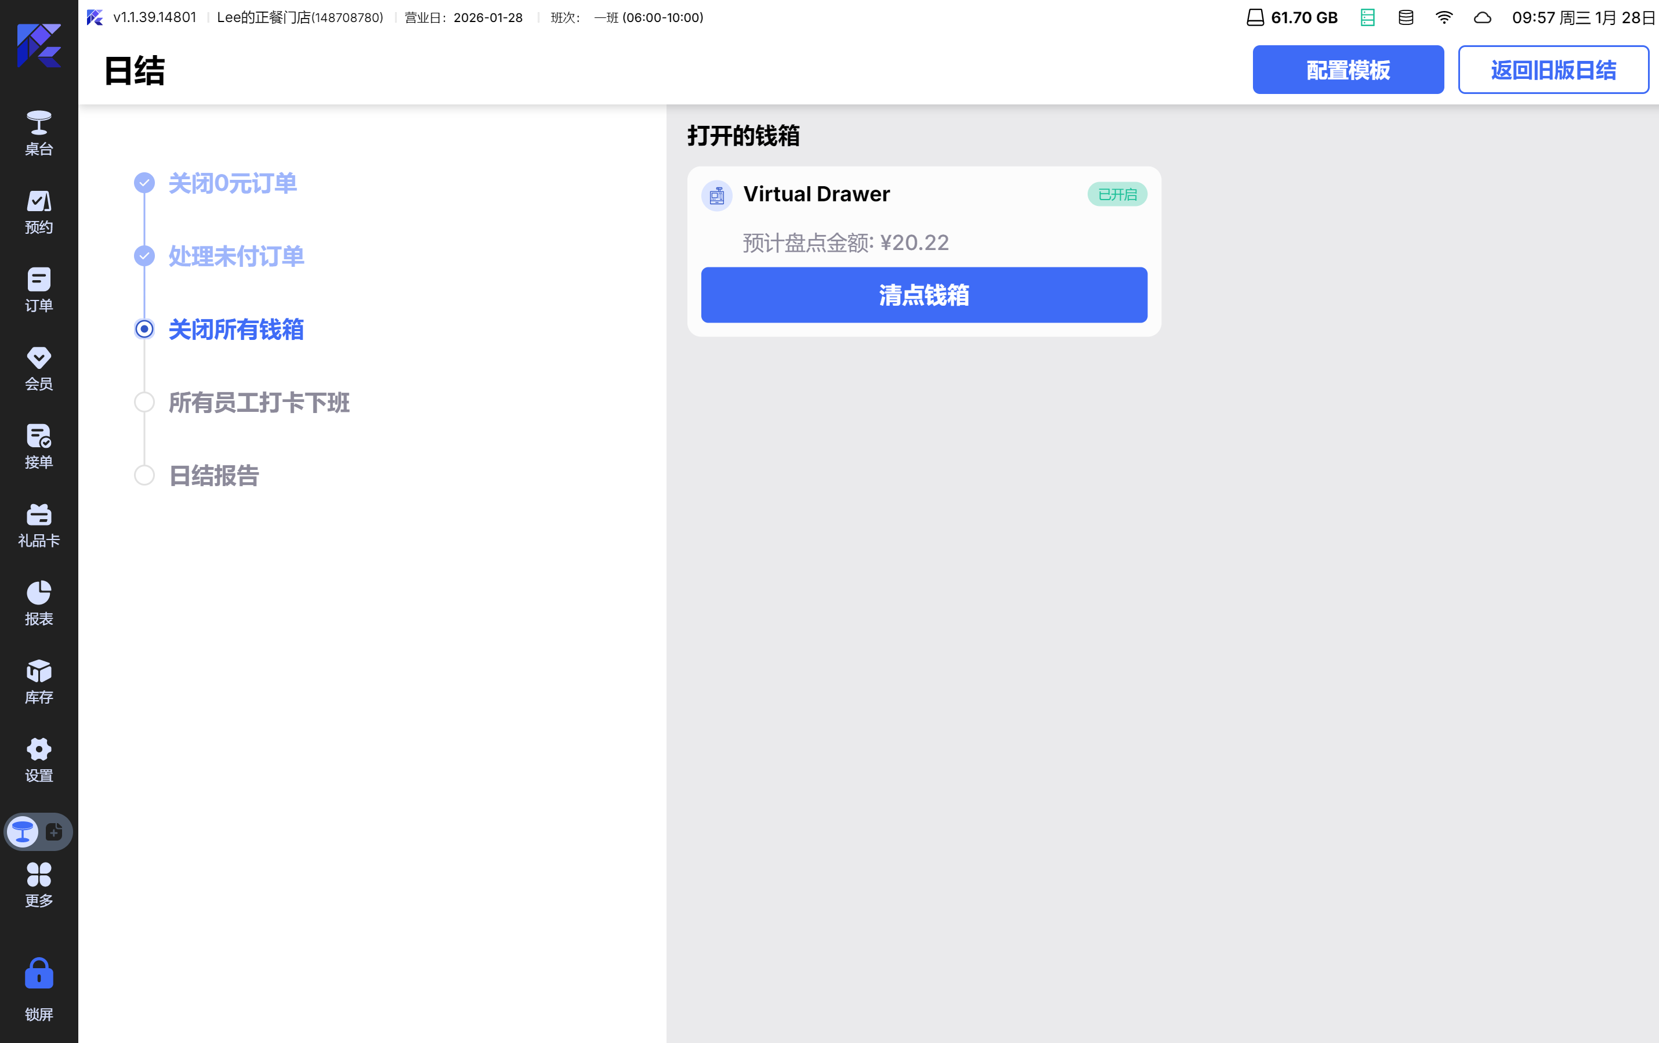
Task: Select the 日结报告 step circle
Action: (144, 475)
